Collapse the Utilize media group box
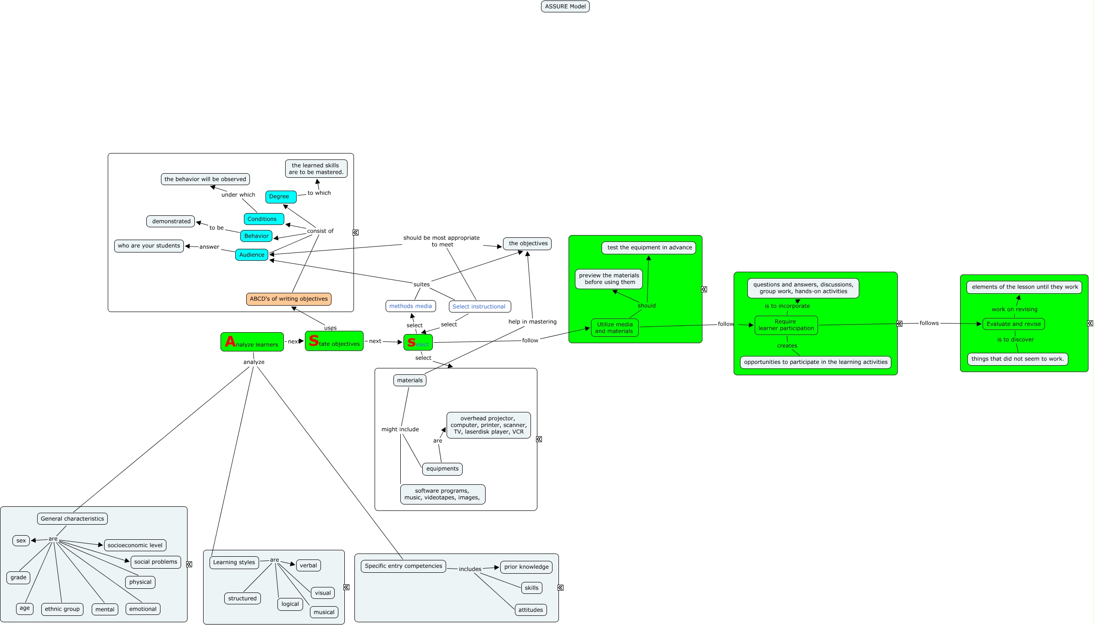 coord(704,289)
